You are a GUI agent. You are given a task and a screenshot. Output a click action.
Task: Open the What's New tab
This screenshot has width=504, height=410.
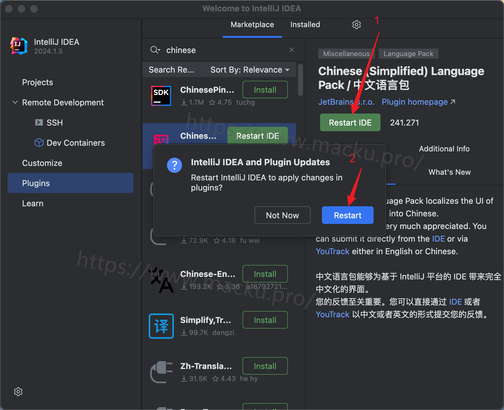(x=450, y=172)
